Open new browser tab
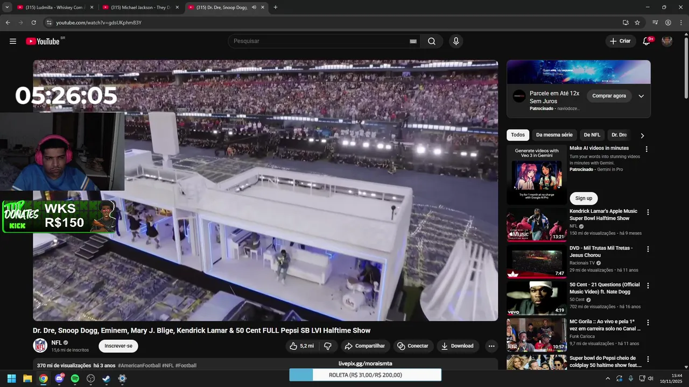The image size is (689, 387). pyautogui.click(x=276, y=8)
